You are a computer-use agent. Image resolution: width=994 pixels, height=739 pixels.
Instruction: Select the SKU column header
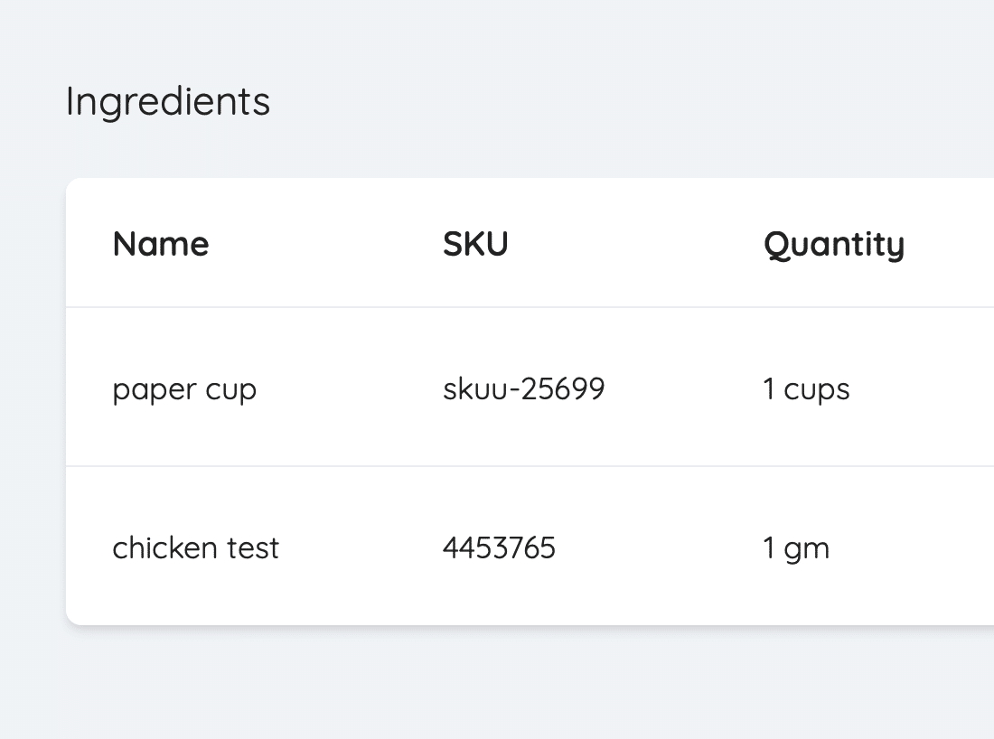pos(474,243)
